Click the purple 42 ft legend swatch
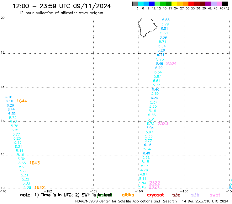The width and height of the screenshot is (232, 204). tap(208, 4)
